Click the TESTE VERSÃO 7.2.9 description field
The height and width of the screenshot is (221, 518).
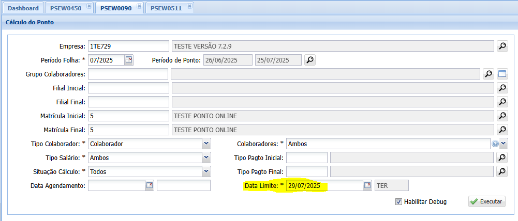(x=333, y=46)
